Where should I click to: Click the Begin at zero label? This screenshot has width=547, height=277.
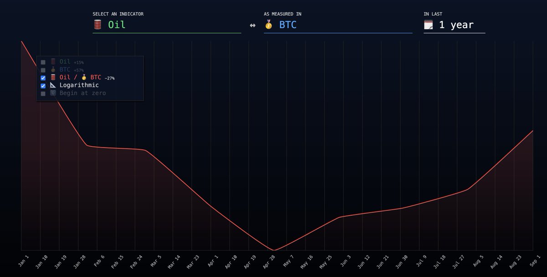coord(83,93)
